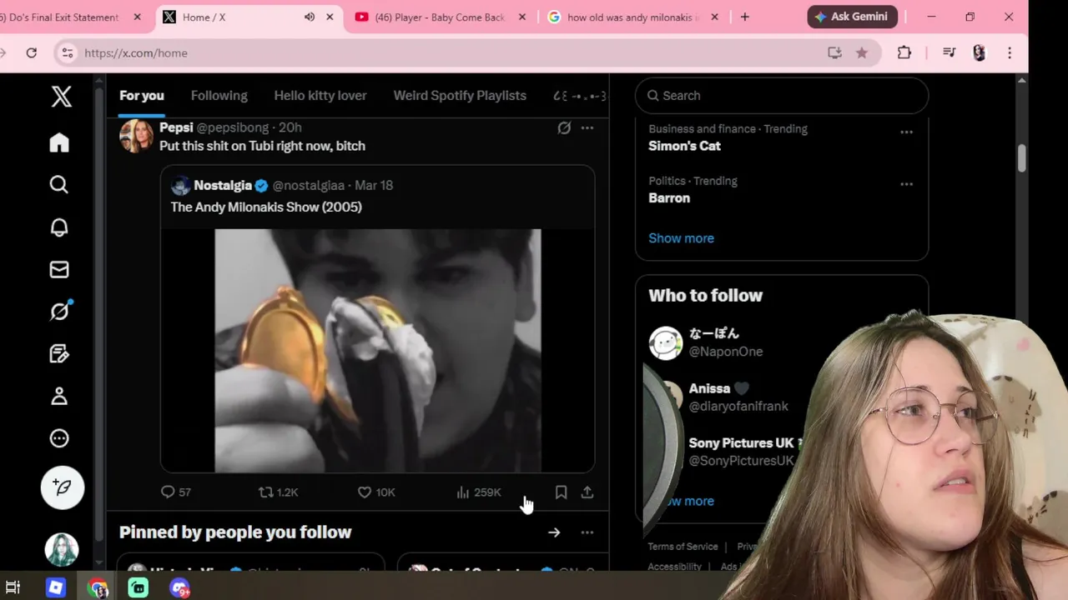Screen dimensions: 1068x600
Task: Open the More circle icon in sidebar
Action: click(x=59, y=438)
